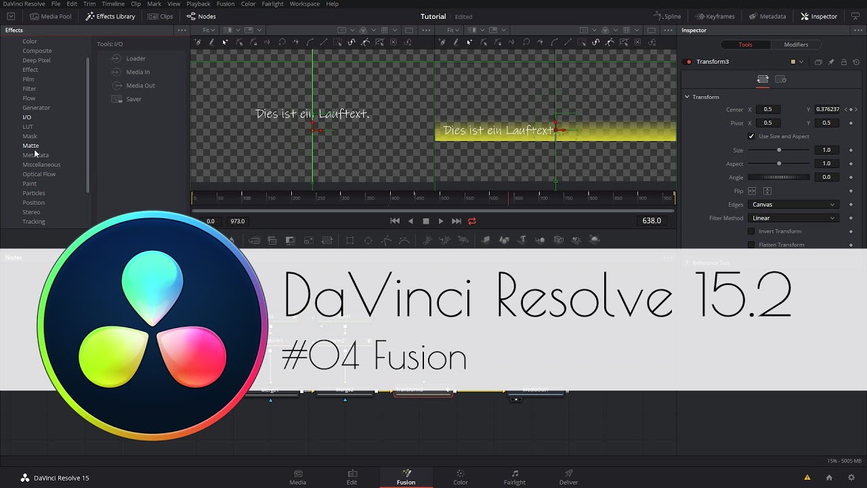867x488 pixels.
Task: Open the Edges Canvas dropdown
Action: [793, 204]
